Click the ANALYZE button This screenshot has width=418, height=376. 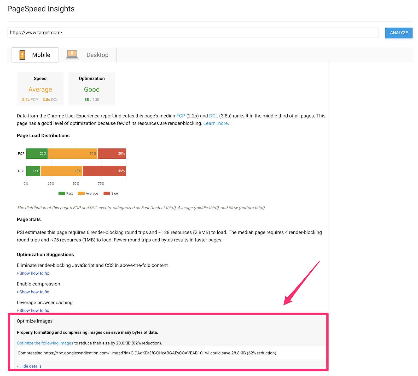[399, 33]
